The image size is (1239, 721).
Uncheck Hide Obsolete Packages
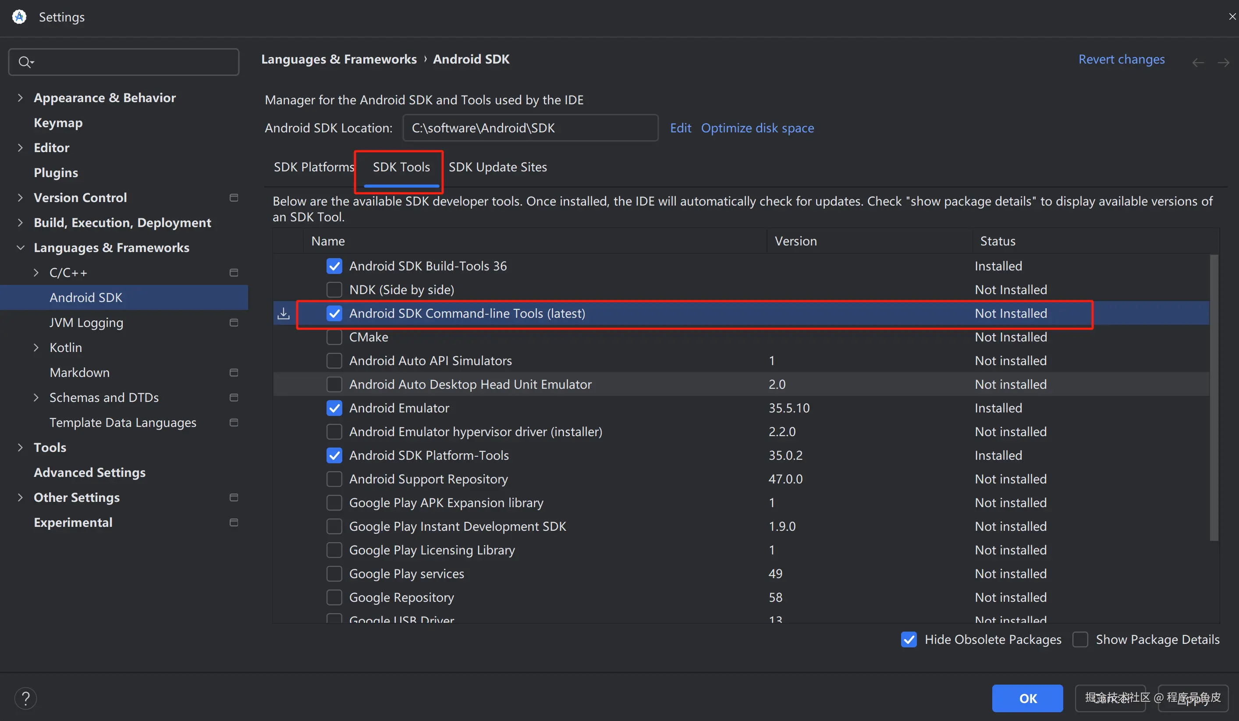[909, 639]
